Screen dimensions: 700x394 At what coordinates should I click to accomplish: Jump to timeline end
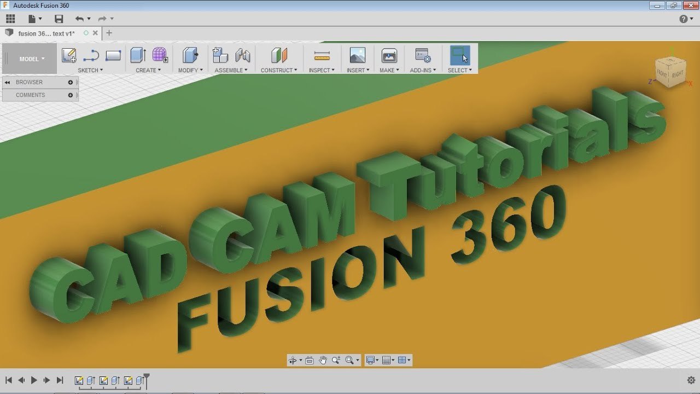coord(60,380)
